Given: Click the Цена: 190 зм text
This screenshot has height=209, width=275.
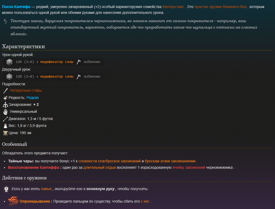Looking at the screenshot, I should click(x=20, y=133).
